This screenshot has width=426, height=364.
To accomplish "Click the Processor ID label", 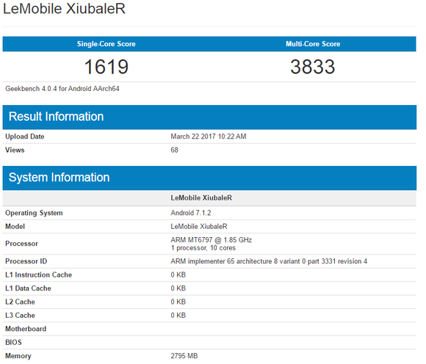I will pos(26,261).
